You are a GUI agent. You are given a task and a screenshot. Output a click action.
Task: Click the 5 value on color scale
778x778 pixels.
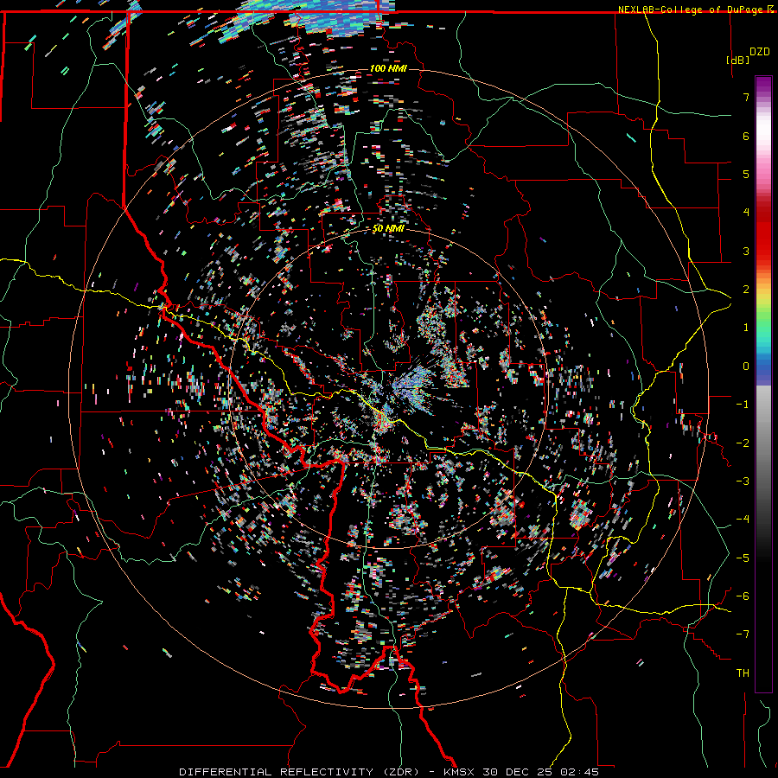[746, 174]
